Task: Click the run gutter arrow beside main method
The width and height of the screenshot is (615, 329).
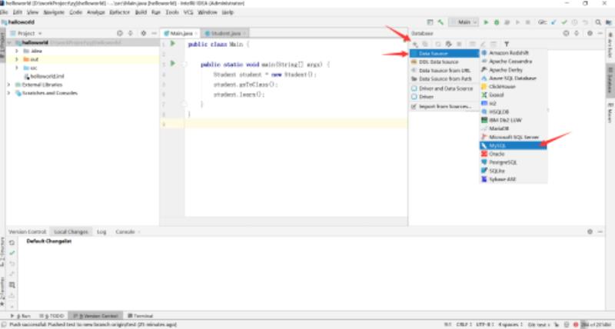Action: click(172, 63)
